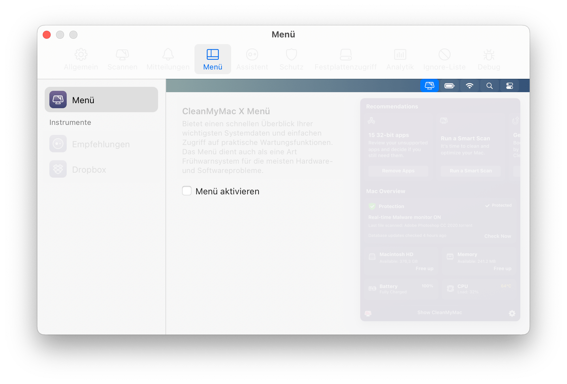This screenshot has width=567, height=384.
Task: Open the Debug tab
Action: click(x=489, y=59)
